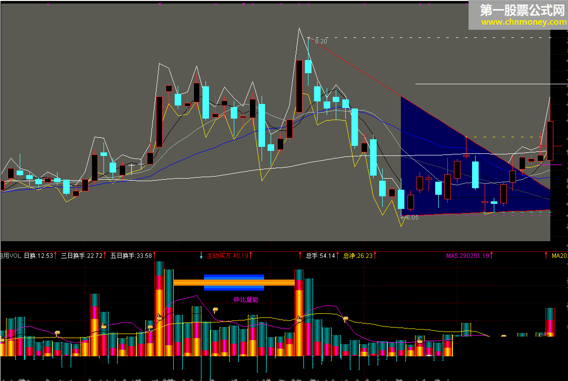Select the magenta MA5:290251.19 readout
568x381 pixels.
468,256
